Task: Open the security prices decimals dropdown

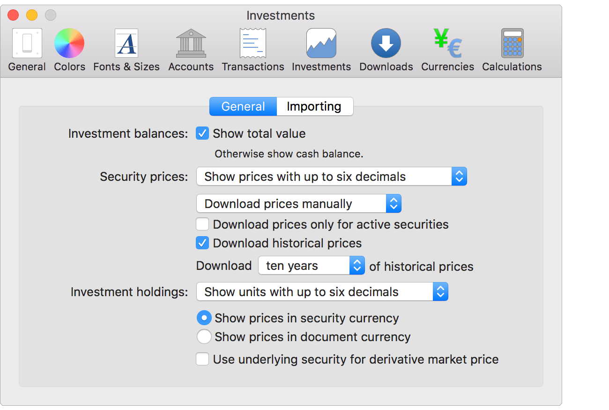Action: (460, 176)
